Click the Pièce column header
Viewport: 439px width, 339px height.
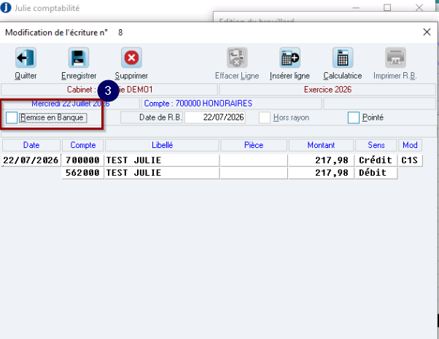click(x=254, y=145)
